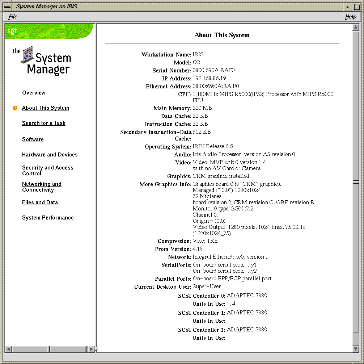This screenshot has width=364, height=364.
Task: Click the minimize button in the title bar
Action: tap(347, 7)
